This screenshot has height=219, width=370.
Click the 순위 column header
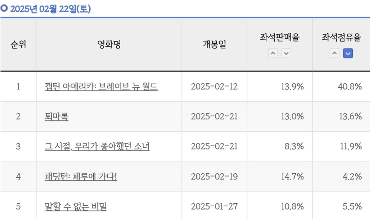pos(18,45)
